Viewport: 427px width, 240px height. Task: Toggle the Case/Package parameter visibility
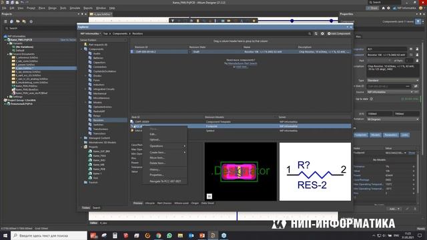click(414, 180)
